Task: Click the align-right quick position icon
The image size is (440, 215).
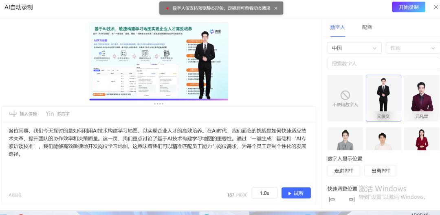Action: pyautogui.click(x=352, y=199)
